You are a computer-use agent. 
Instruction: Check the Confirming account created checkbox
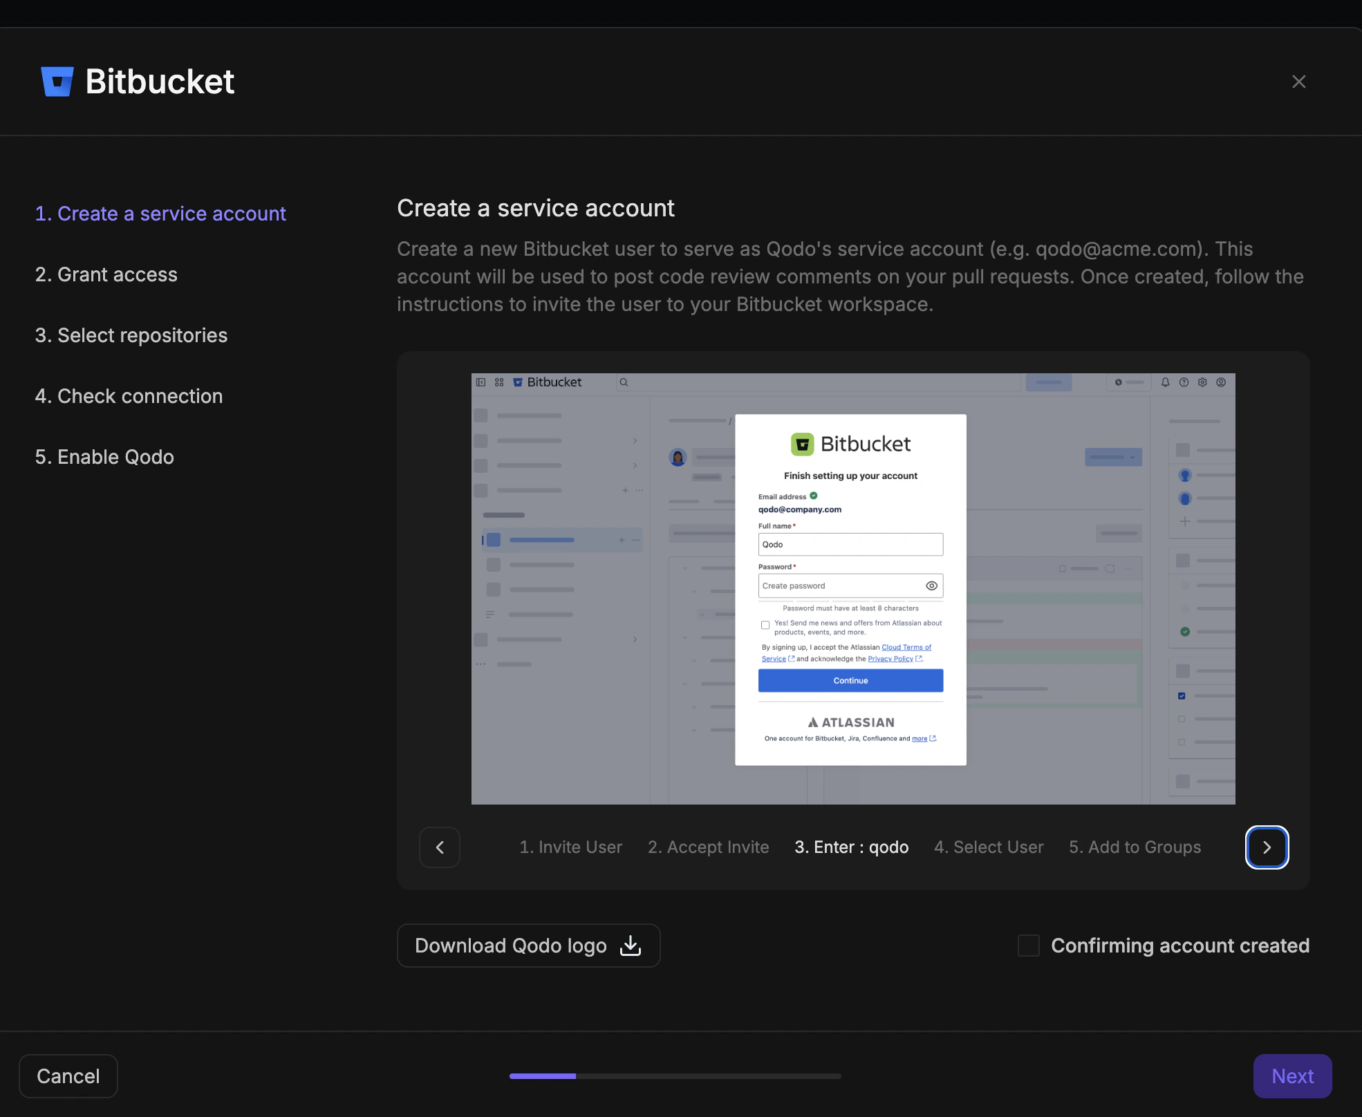pos(1029,946)
